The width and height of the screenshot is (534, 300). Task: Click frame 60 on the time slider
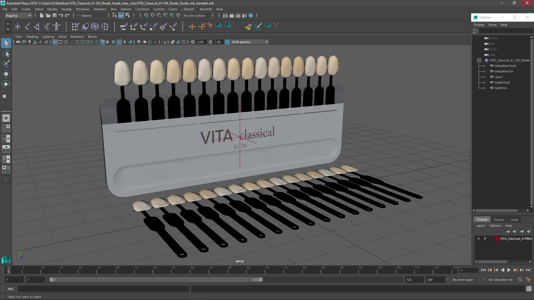coord(230,270)
